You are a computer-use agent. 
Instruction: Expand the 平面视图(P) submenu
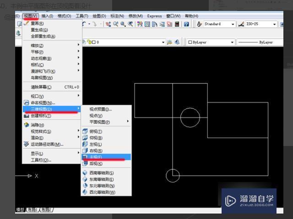pyautogui.click(x=106, y=122)
